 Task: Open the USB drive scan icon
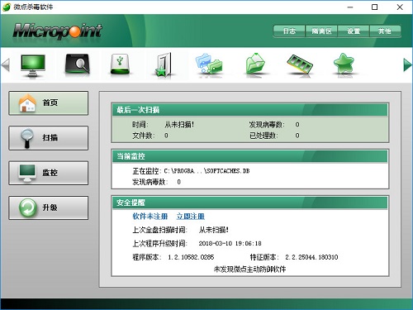tap(120, 64)
